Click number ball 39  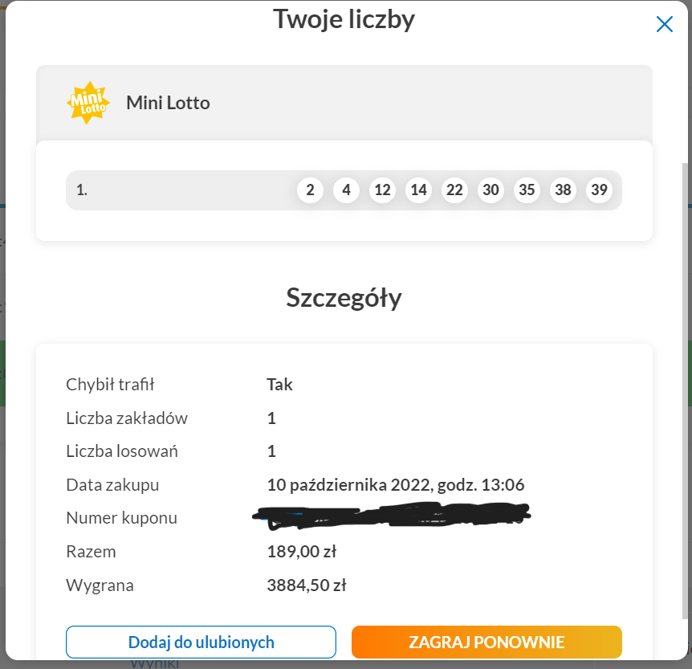click(x=599, y=190)
